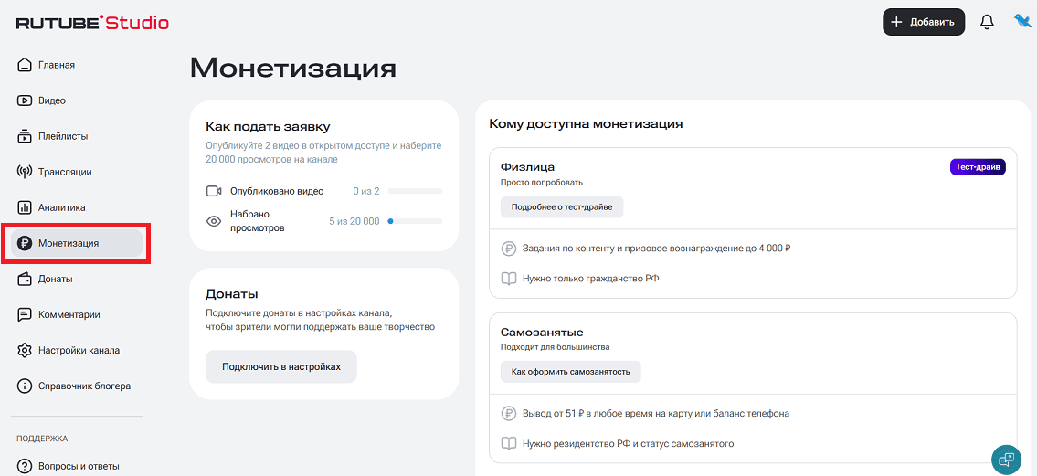Click the Справочник блогера info icon
1037x476 pixels.
25,386
